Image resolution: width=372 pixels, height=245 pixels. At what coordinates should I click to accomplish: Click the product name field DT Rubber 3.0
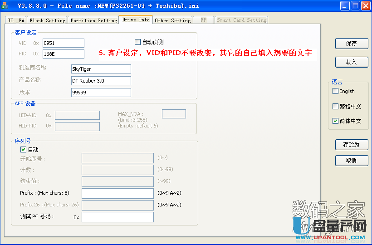click(101, 81)
